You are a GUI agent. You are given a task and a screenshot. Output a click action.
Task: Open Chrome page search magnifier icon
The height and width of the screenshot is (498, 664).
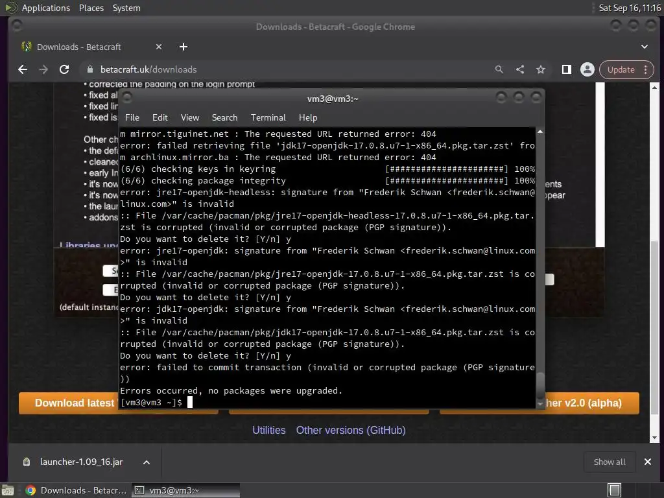499,69
